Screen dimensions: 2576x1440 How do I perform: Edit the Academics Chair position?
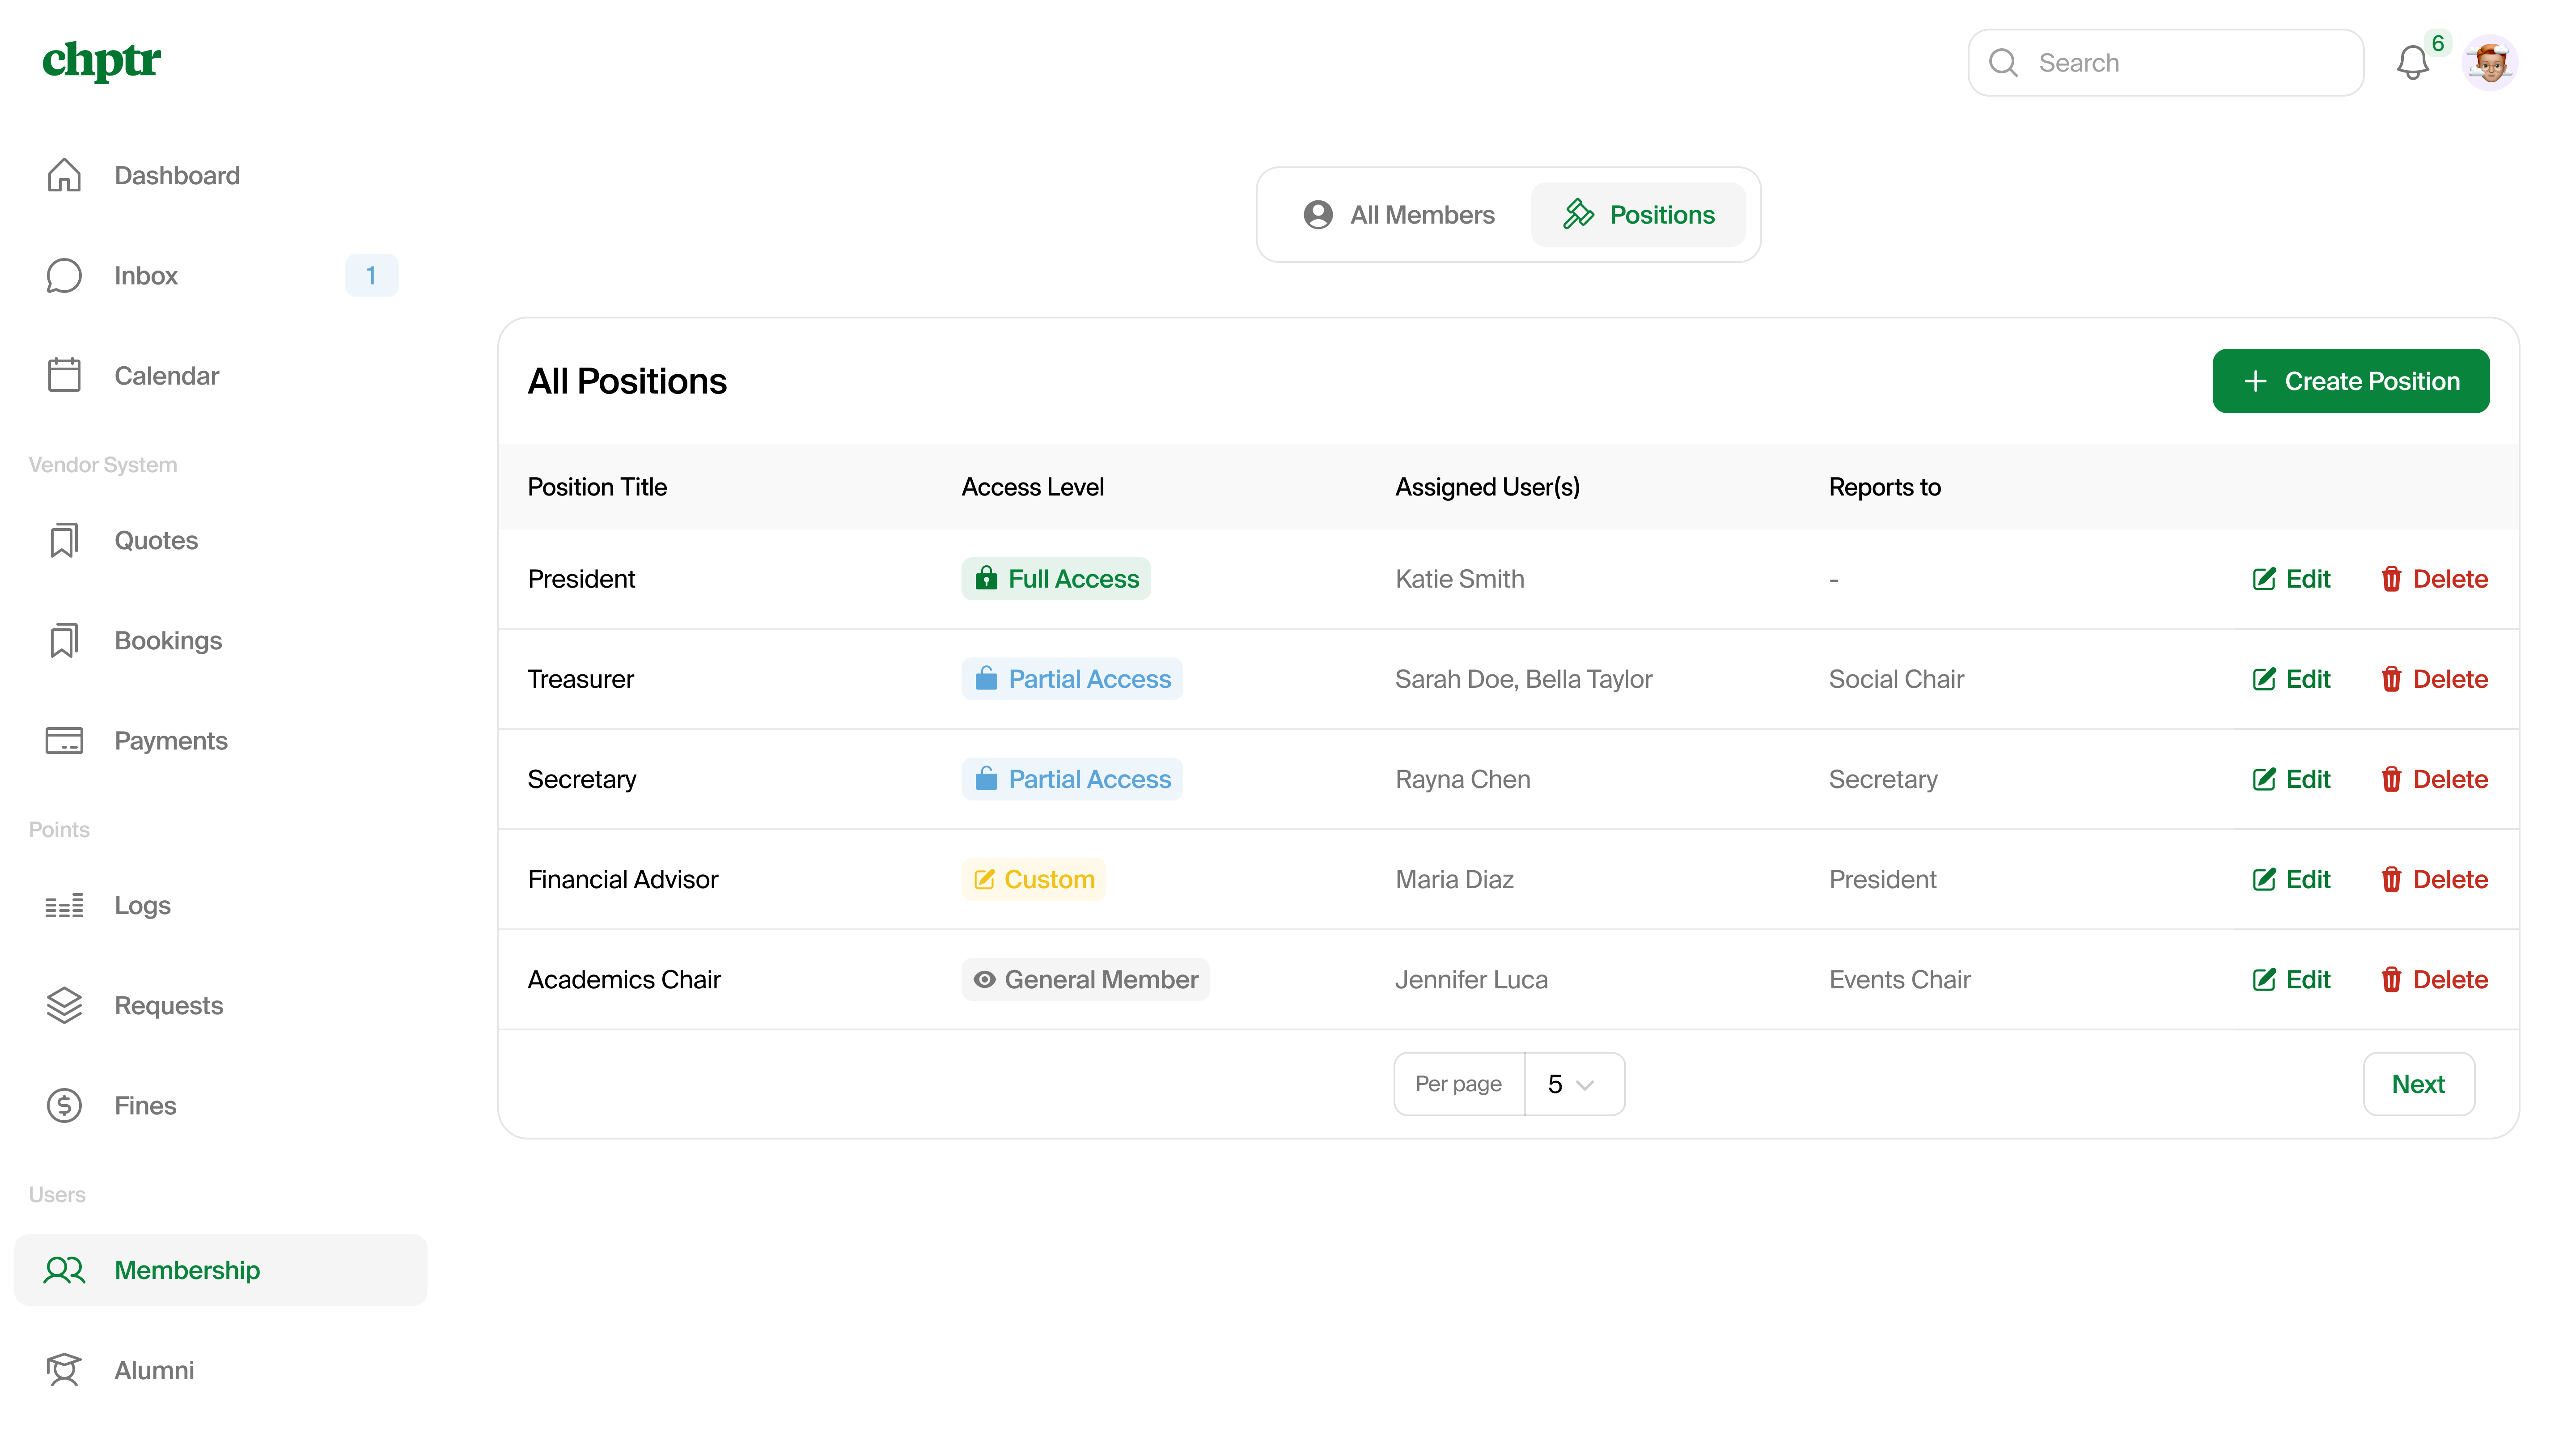[2291, 979]
